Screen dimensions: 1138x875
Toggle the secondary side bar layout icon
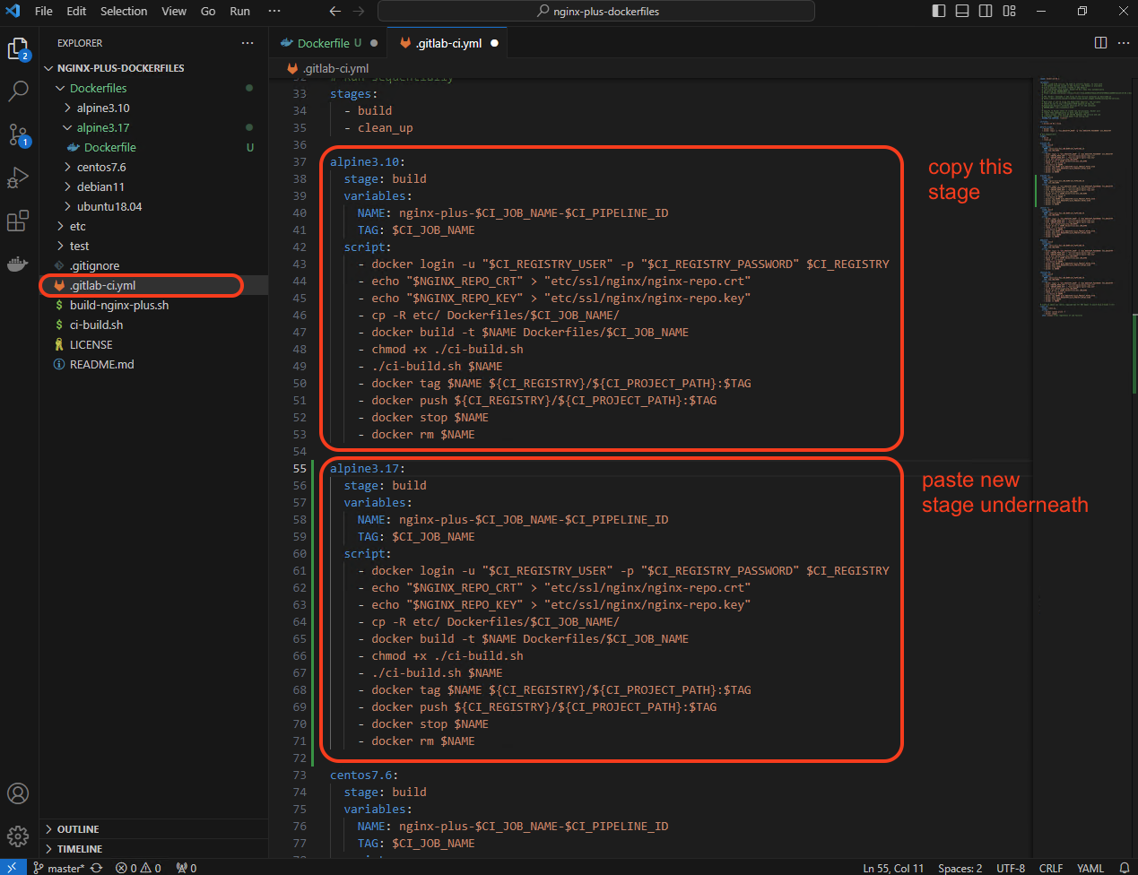coord(986,11)
